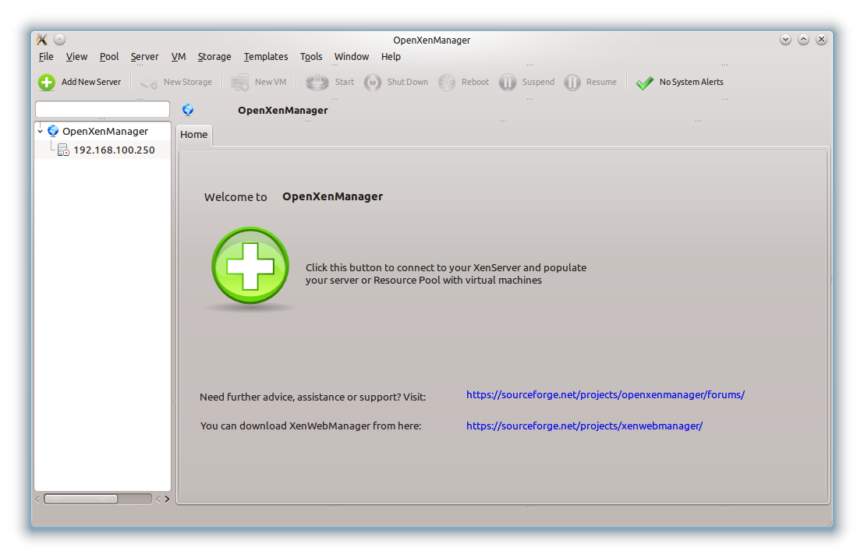Click the Suspend pause icon
This screenshot has height=558, width=864.
coord(508,83)
